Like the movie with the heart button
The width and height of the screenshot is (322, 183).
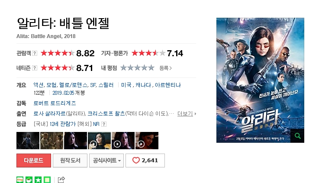click(x=145, y=161)
